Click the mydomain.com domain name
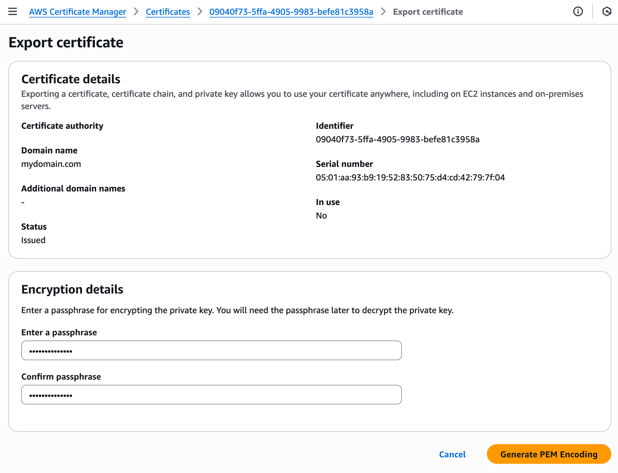 [51, 164]
